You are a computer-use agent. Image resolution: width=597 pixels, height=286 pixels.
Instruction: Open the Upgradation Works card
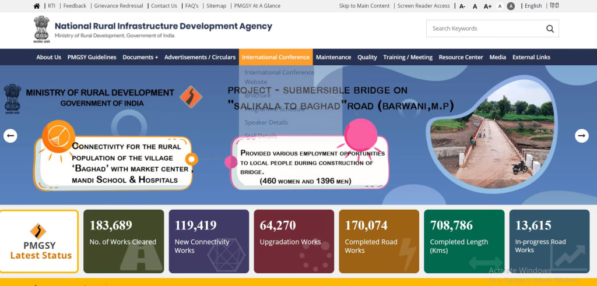click(x=294, y=242)
